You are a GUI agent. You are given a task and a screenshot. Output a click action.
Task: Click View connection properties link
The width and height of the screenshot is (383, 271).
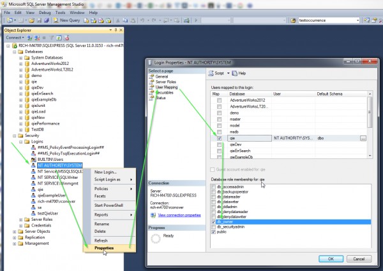(x=179, y=215)
